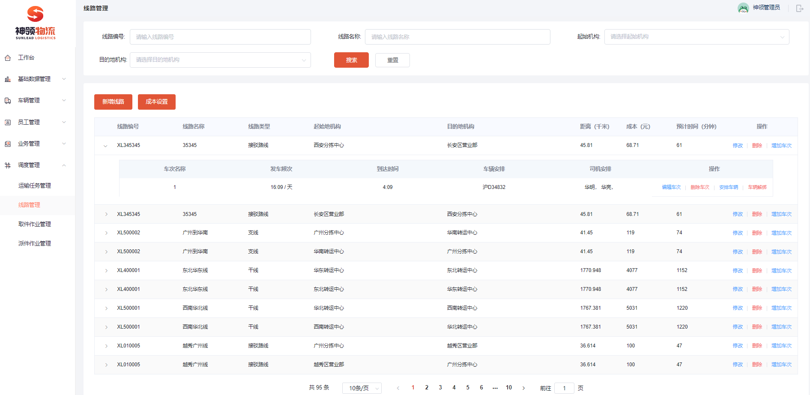
Task: Click the 业务管理 sidebar icon
Action: (x=8, y=144)
